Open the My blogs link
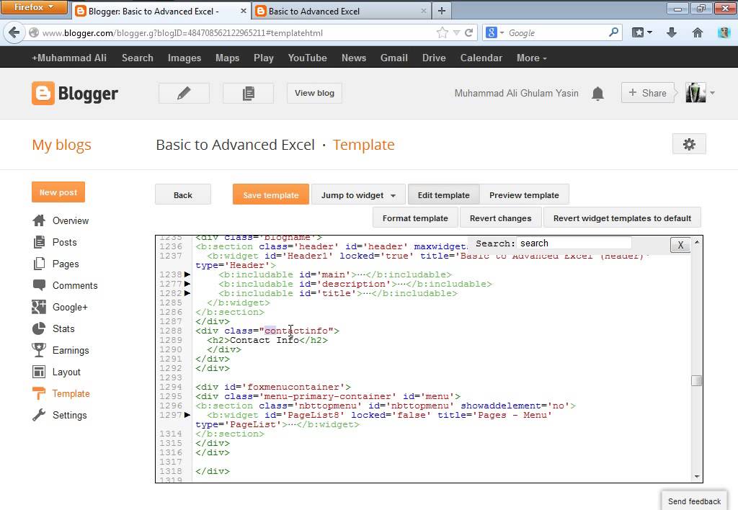Image resolution: width=738 pixels, height=510 pixels. coord(62,145)
